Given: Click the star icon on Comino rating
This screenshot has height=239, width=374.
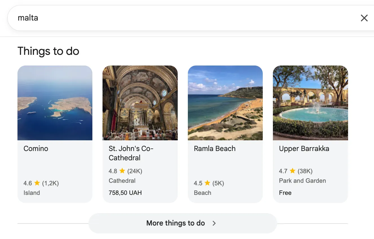Looking at the screenshot, I should coord(37,183).
